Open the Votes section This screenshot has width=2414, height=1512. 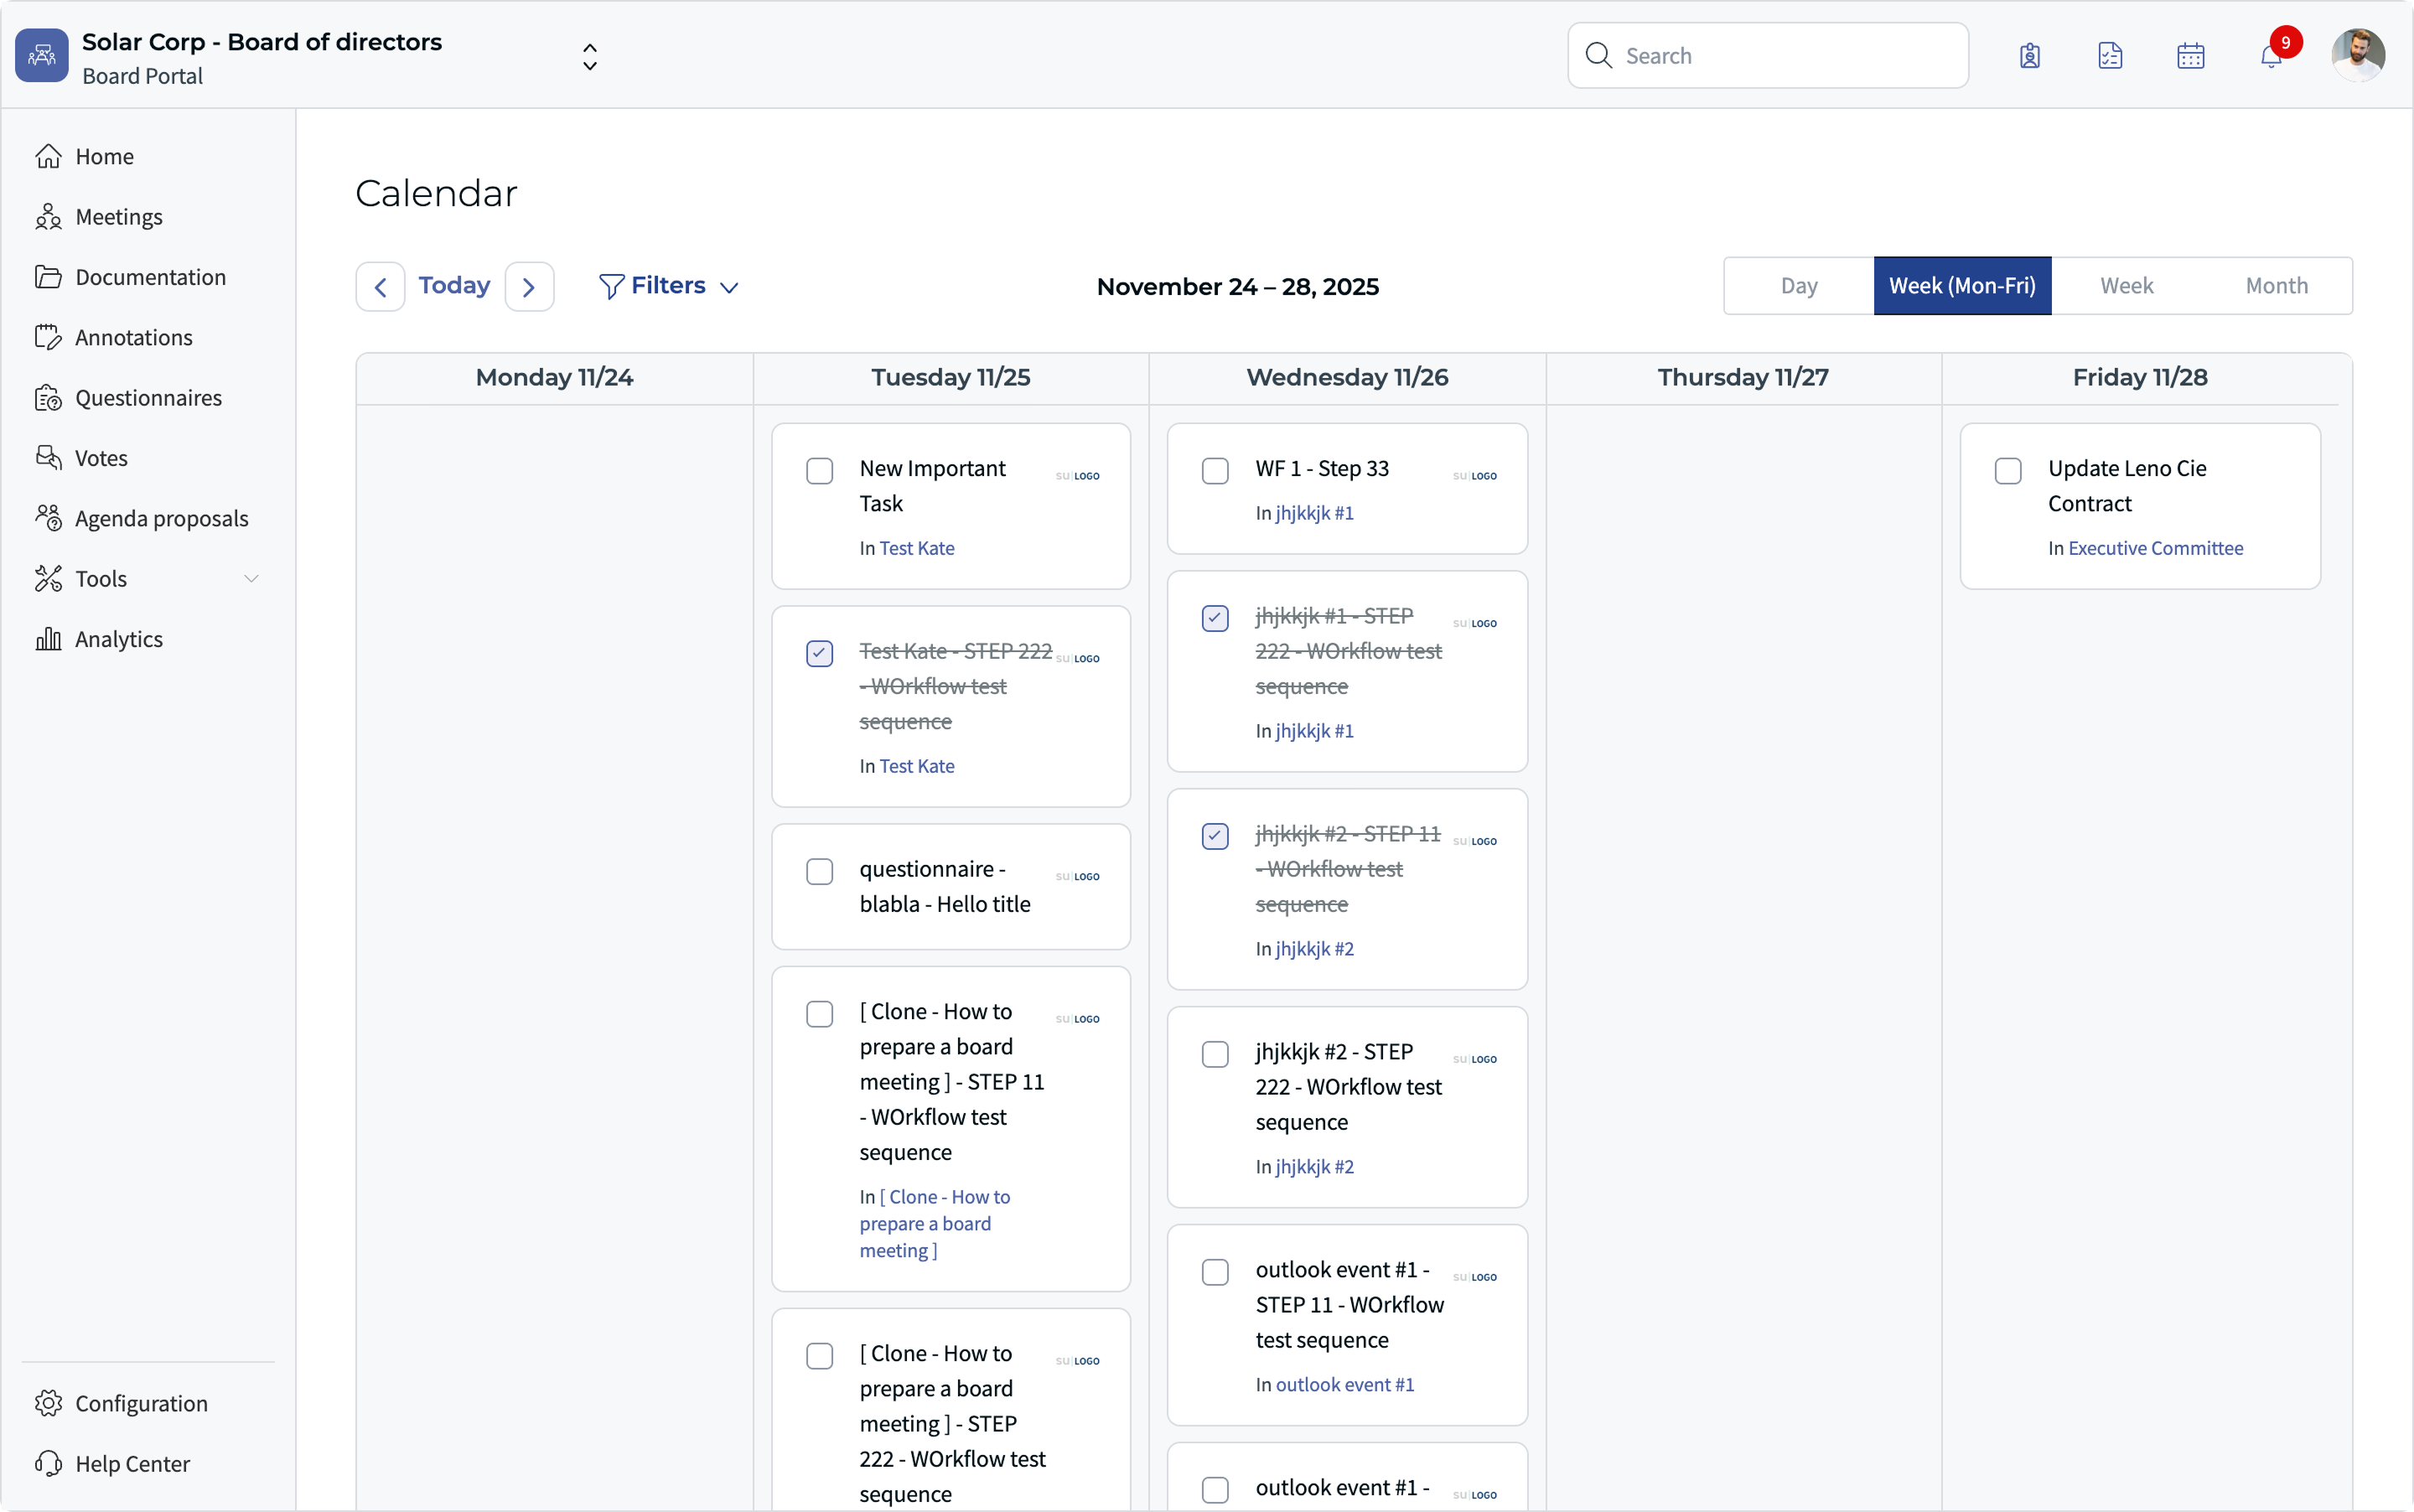(x=101, y=457)
